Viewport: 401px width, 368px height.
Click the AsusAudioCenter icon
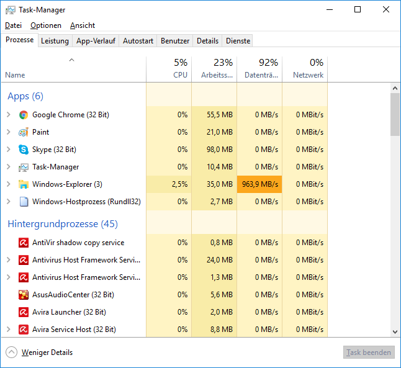[x=24, y=295]
